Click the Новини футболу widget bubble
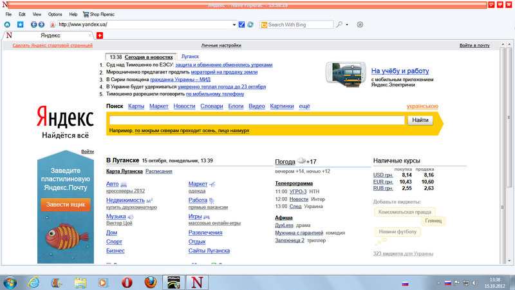515x290 pixels. tap(397, 232)
